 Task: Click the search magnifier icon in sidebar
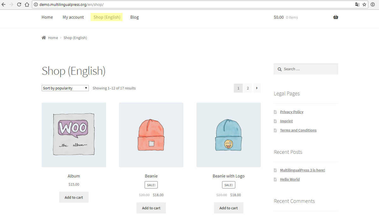pyautogui.click(x=280, y=69)
